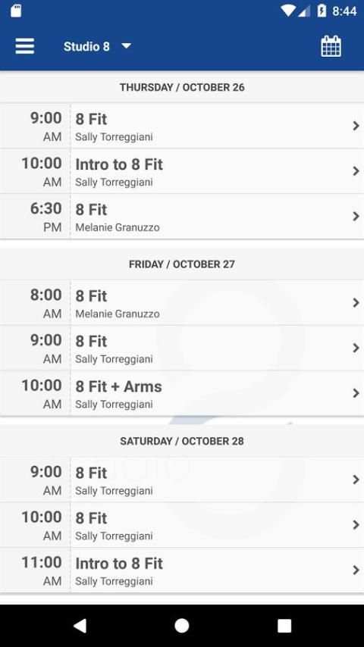Tap the SD card status bar icon
This screenshot has width=364, height=647.
(x=16, y=11)
